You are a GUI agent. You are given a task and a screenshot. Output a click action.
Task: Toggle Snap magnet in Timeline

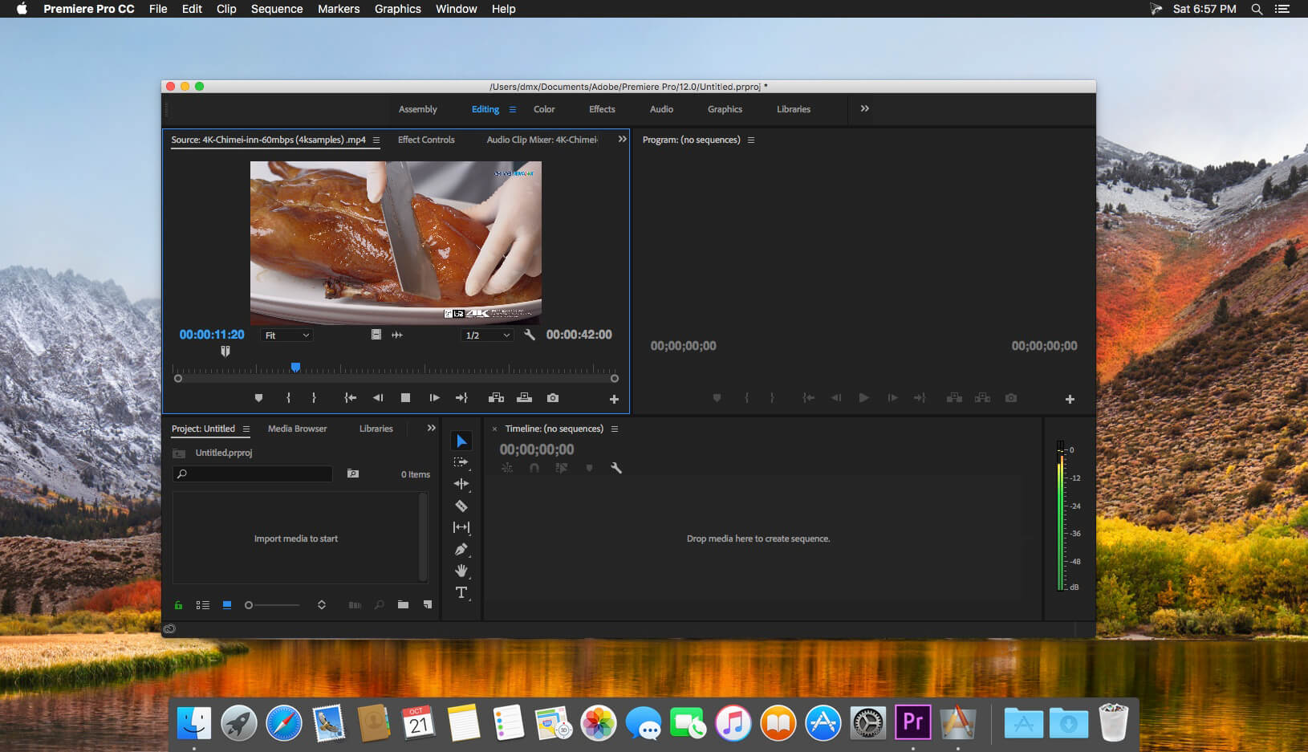pos(534,468)
